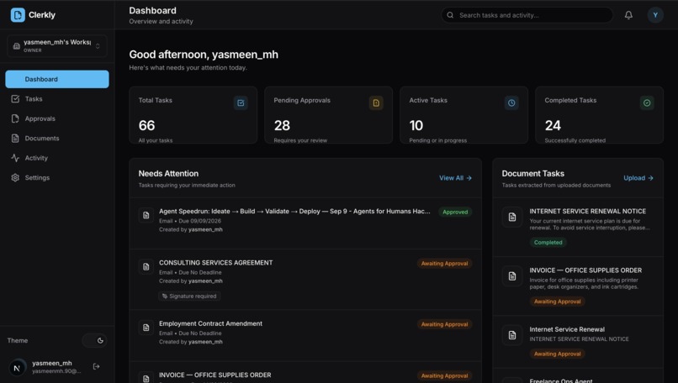Click the Pending Approvals document icon
This screenshot has width=678, height=383.
[376, 102]
